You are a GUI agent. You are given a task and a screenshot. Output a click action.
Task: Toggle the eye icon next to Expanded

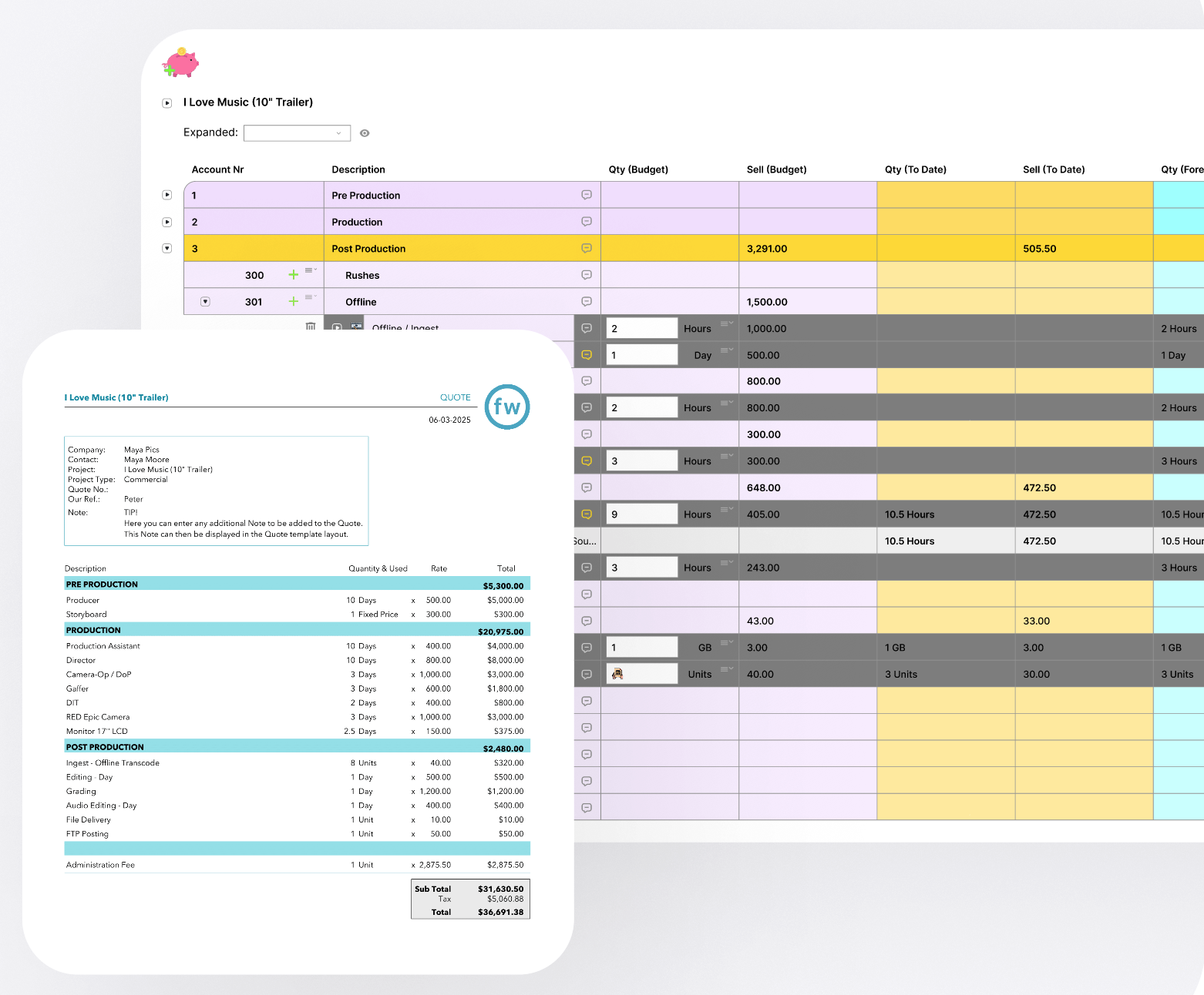point(365,133)
